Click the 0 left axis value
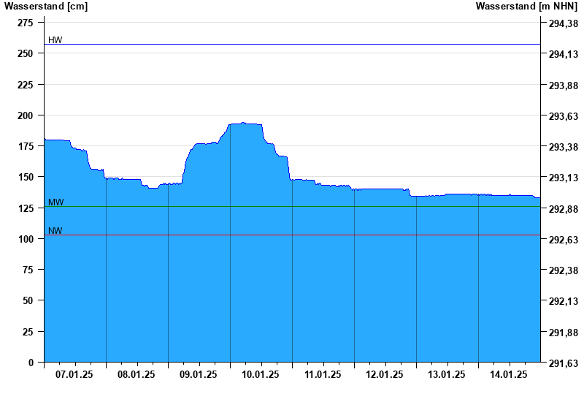The image size is (584, 402). click(x=31, y=363)
